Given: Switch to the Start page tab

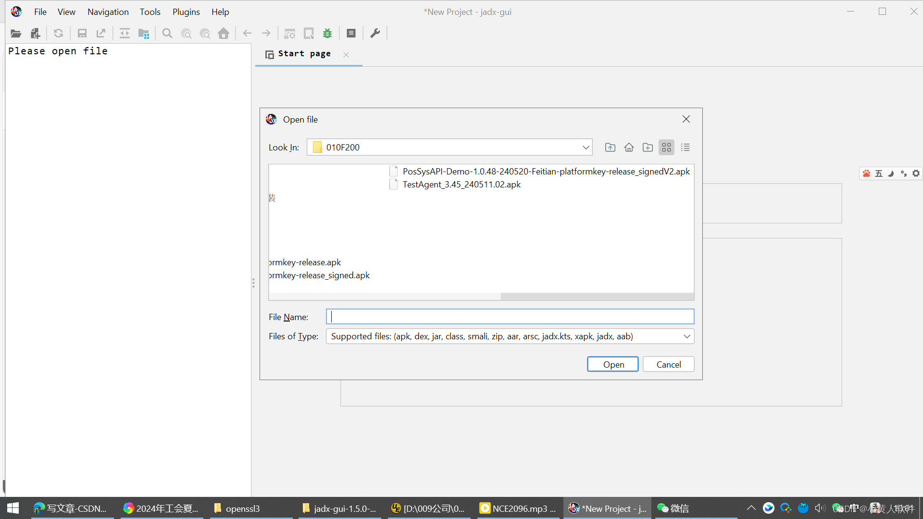Looking at the screenshot, I should coord(304,54).
